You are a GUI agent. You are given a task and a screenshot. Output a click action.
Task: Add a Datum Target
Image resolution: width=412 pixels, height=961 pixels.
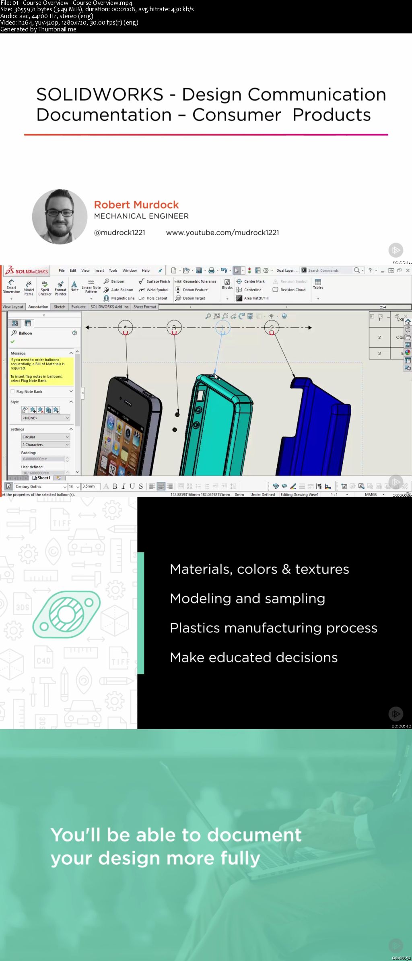pyautogui.click(x=190, y=298)
